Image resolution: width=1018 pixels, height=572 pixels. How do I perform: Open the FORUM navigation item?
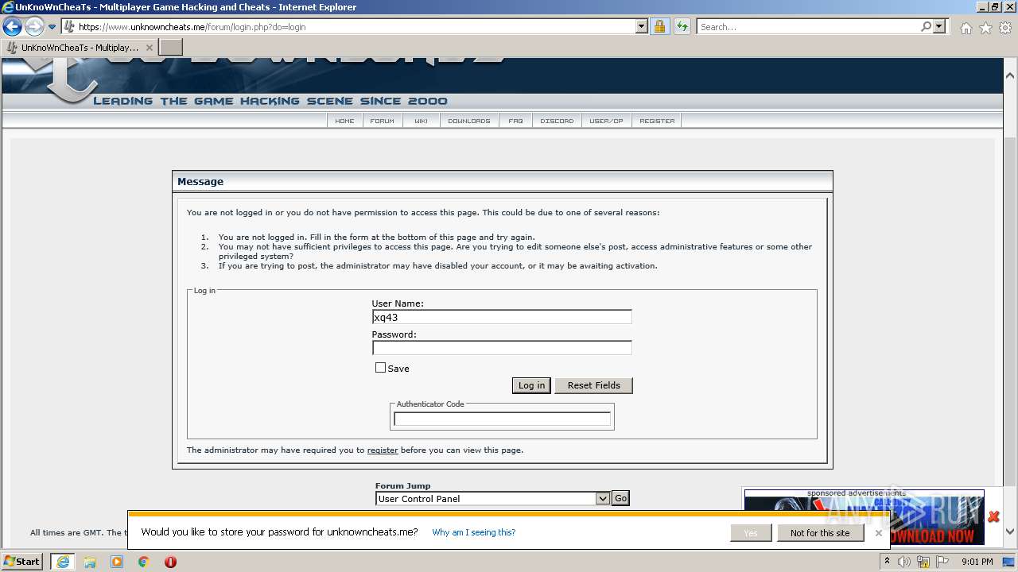coord(382,121)
